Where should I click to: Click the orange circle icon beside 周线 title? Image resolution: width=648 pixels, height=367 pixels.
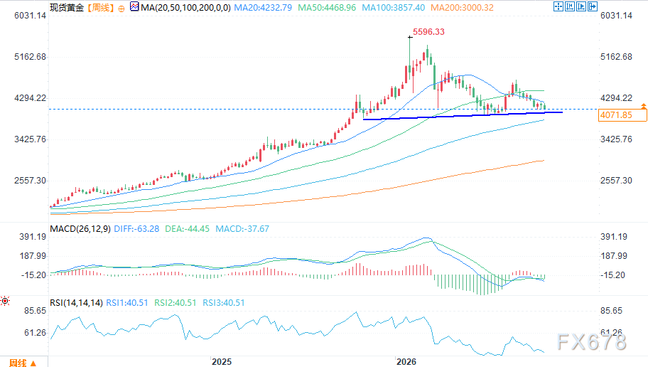[x=121, y=9]
